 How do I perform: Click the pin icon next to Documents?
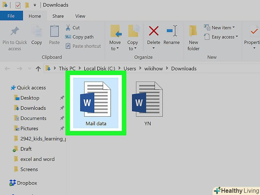point(62,118)
